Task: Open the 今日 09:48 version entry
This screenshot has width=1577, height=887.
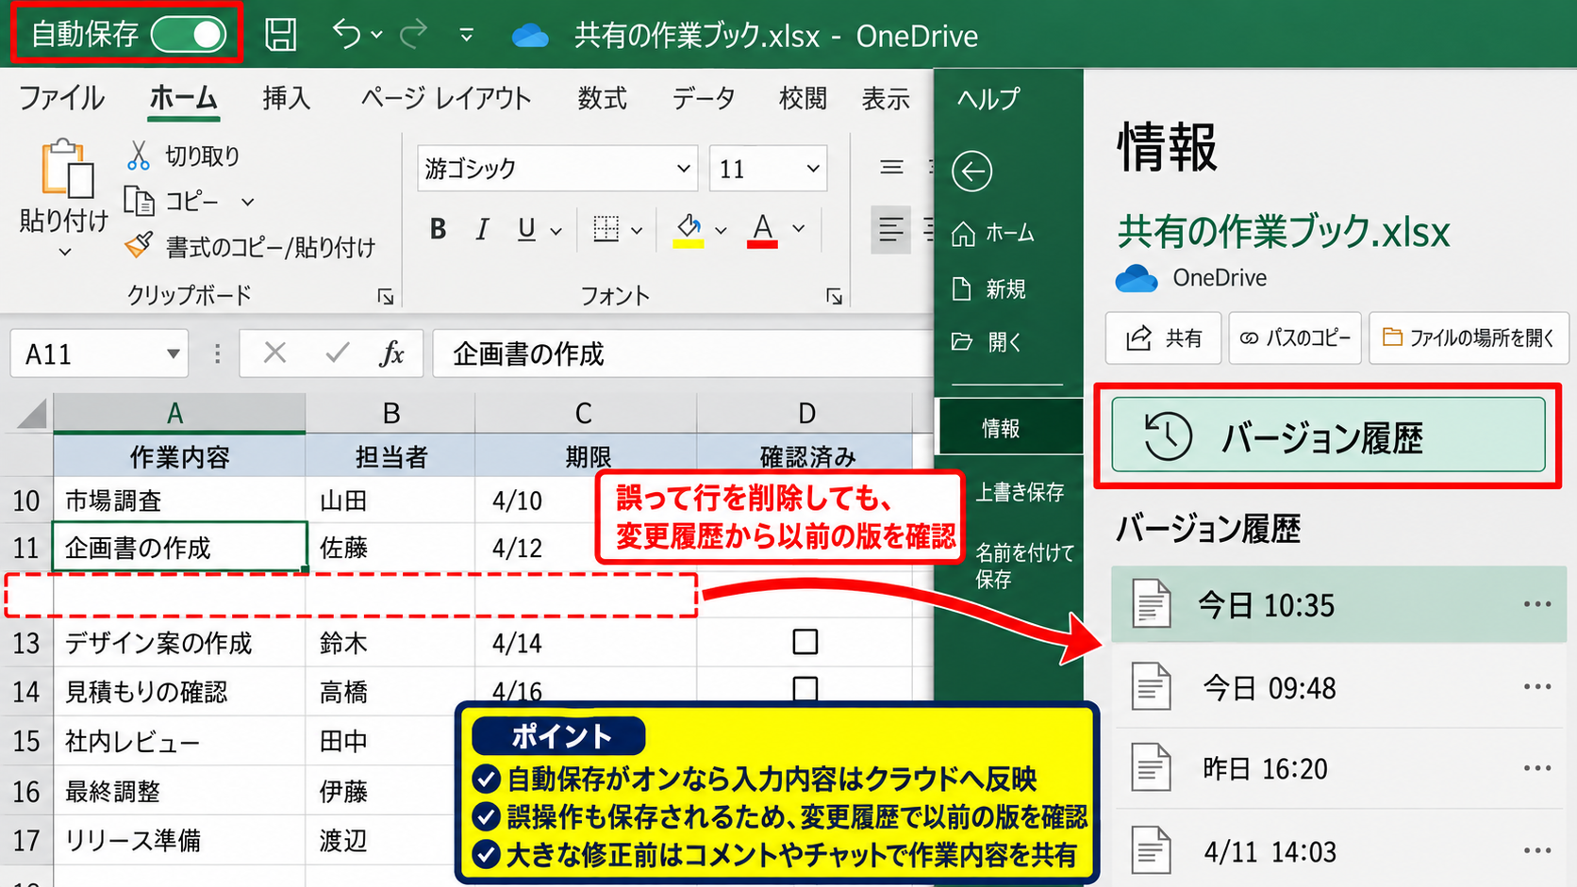Action: point(1338,688)
